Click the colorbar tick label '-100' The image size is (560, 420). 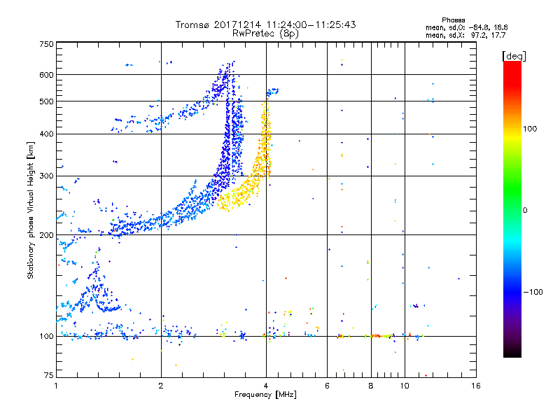(533, 292)
